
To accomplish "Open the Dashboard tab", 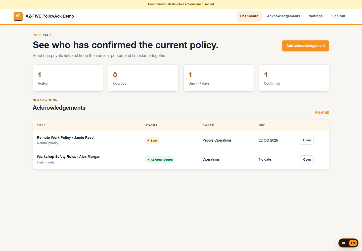I will (x=249, y=16).
